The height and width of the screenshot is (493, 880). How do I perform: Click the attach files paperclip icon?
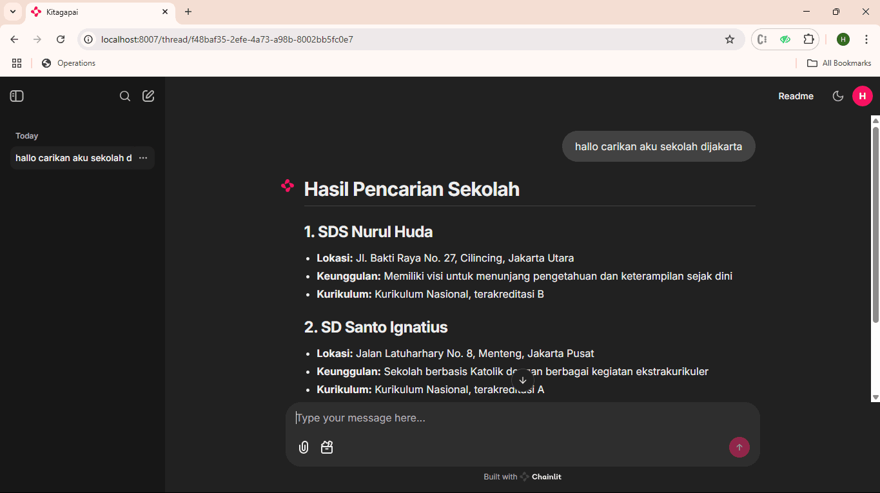(x=304, y=447)
